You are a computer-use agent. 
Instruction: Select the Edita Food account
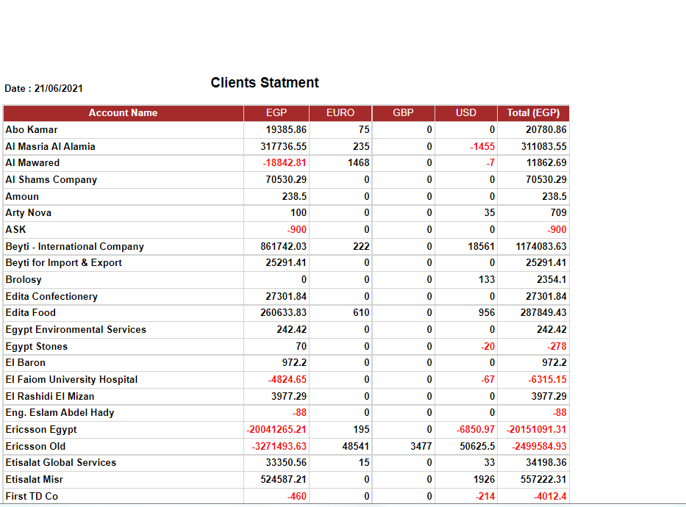point(31,312)
